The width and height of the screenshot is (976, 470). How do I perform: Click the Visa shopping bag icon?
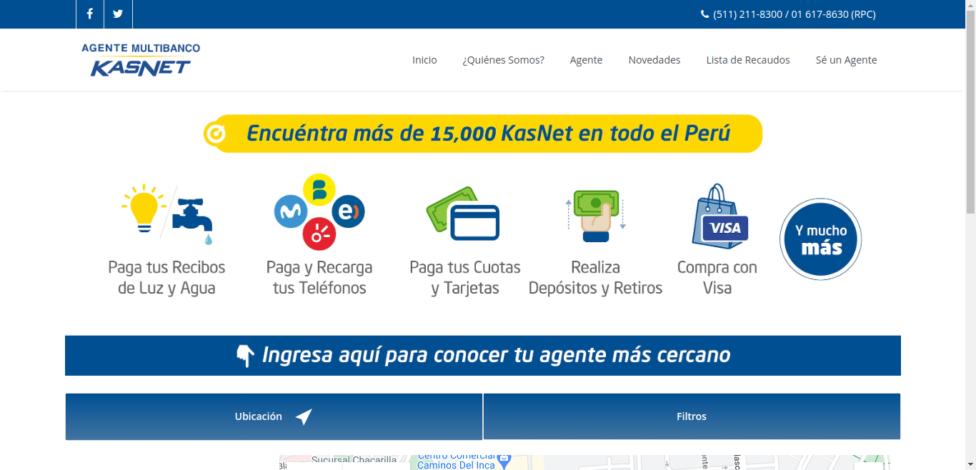click(x=719, y=216)
